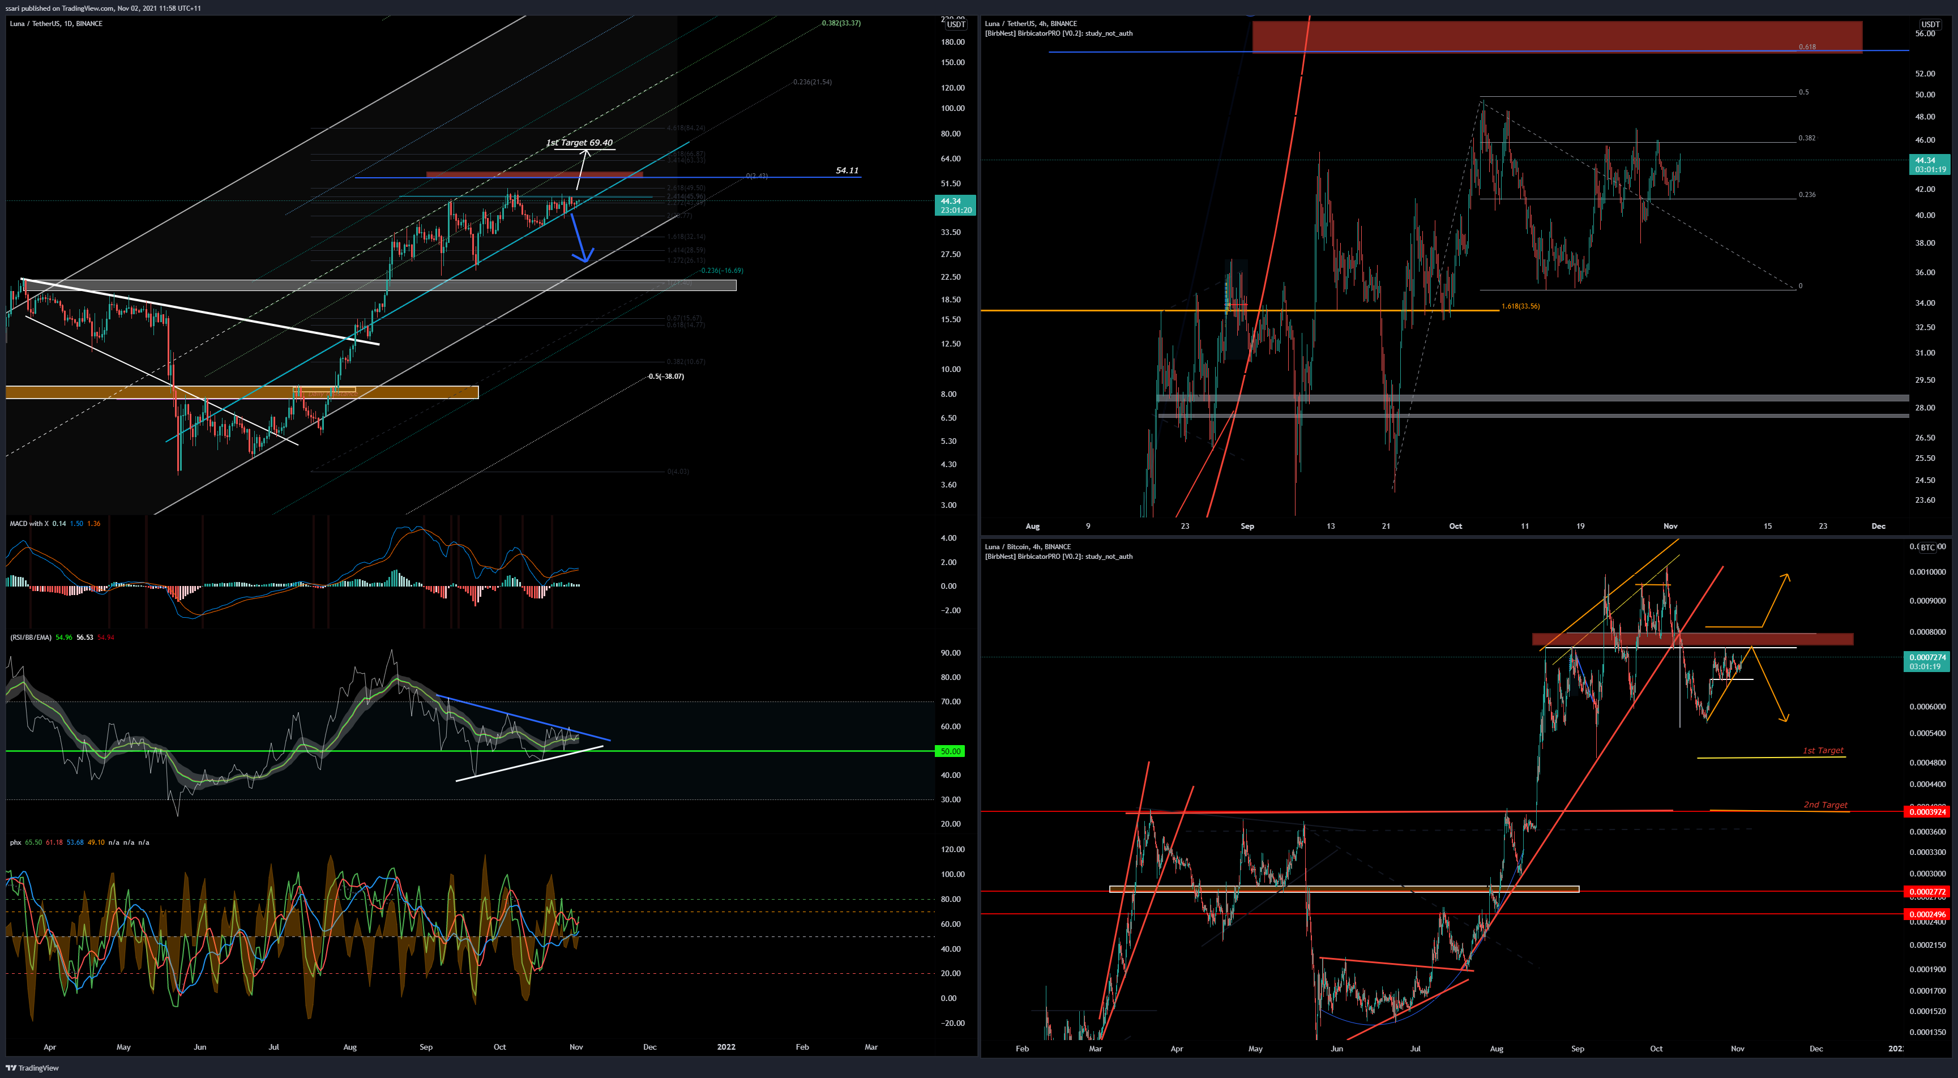1958x1078 pixels.
Task: Click the red 0.0002496 price level label
Action: tap(1926, 914)
